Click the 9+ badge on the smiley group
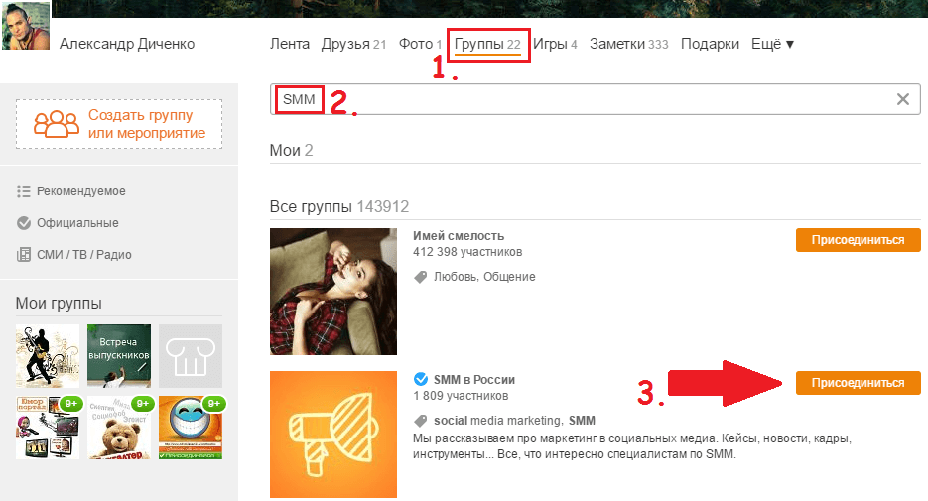 point(214,404)
